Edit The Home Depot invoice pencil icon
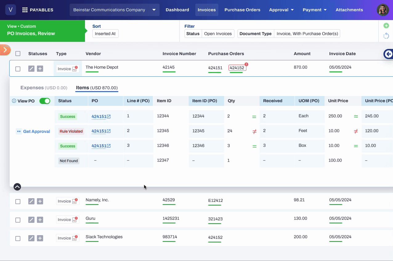 (31, 69)
